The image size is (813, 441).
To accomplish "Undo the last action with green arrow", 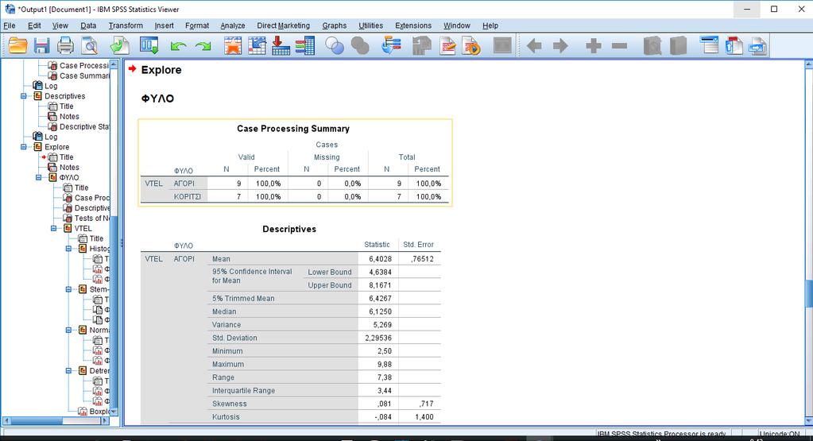I will click(178, 46).
